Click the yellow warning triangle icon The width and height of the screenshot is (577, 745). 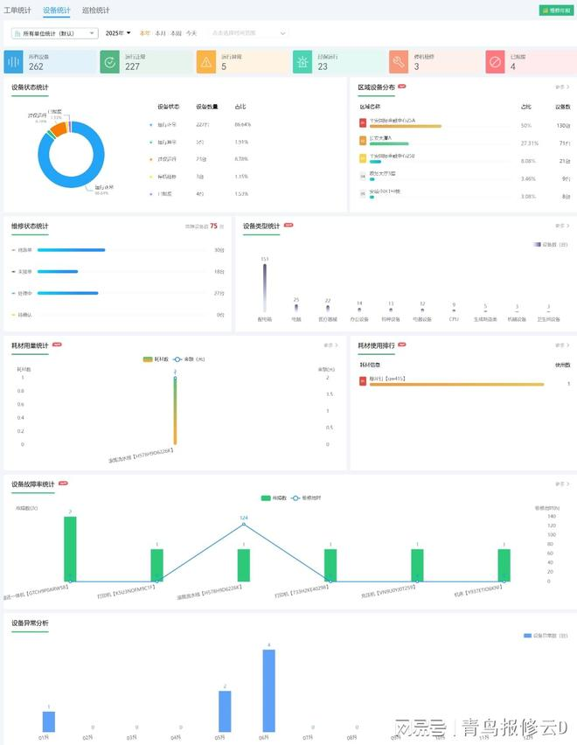click(206, 62)
